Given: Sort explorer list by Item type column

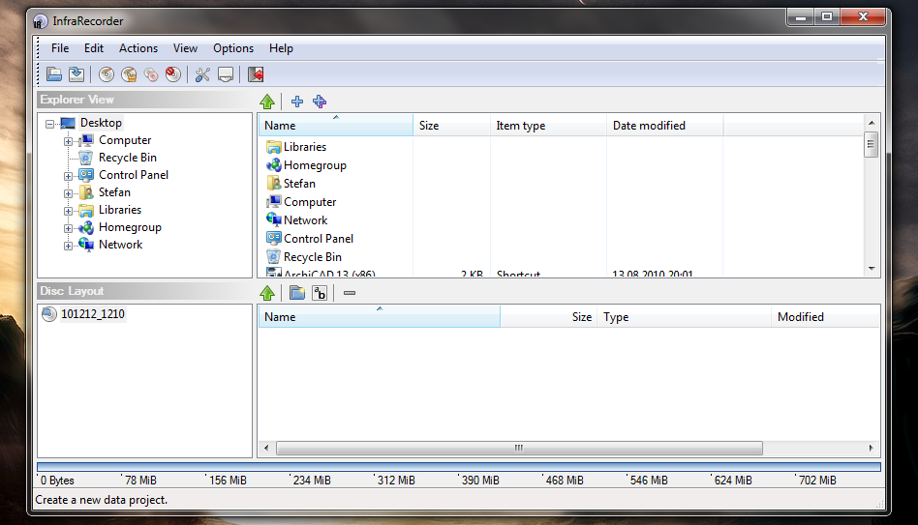Looking at the screenshot, I should pyautogui.click(x=548, y=125).
